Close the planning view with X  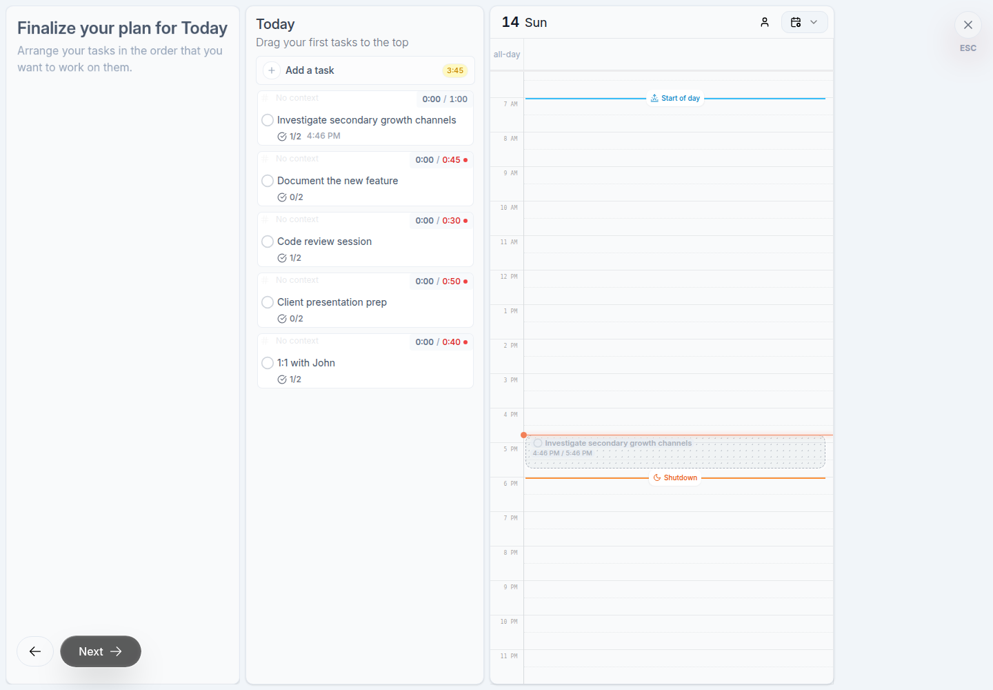pos(968,25)
